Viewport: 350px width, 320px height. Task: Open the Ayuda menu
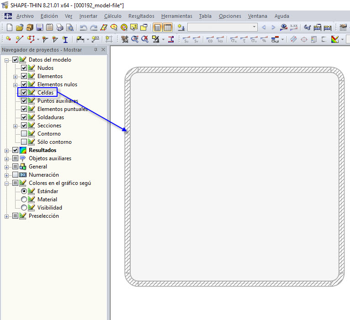click(x=282, y=16)
